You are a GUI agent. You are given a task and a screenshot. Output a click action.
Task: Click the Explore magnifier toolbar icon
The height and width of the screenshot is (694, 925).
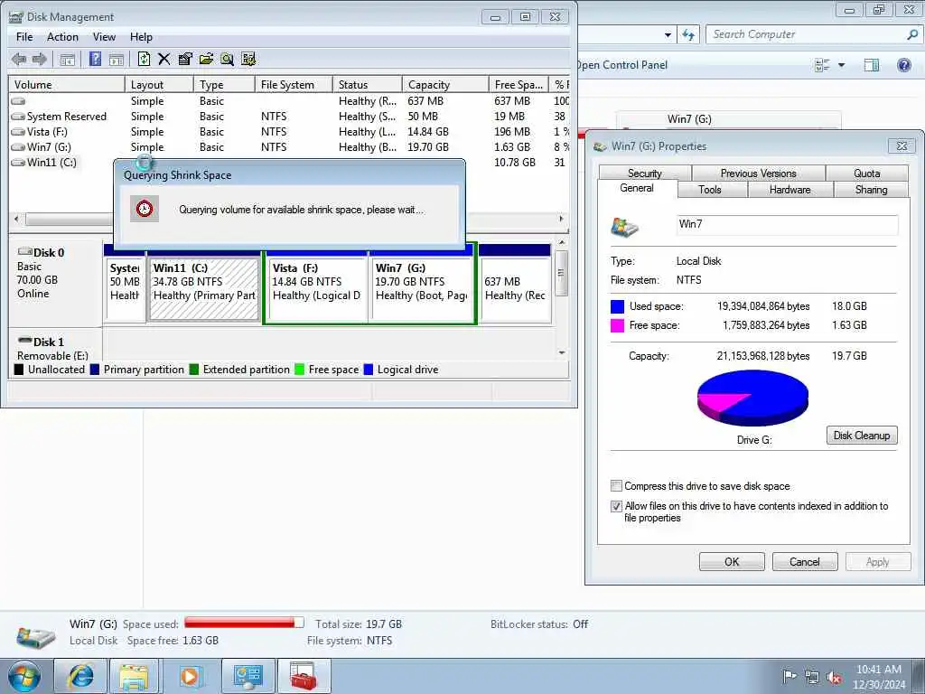227,59
